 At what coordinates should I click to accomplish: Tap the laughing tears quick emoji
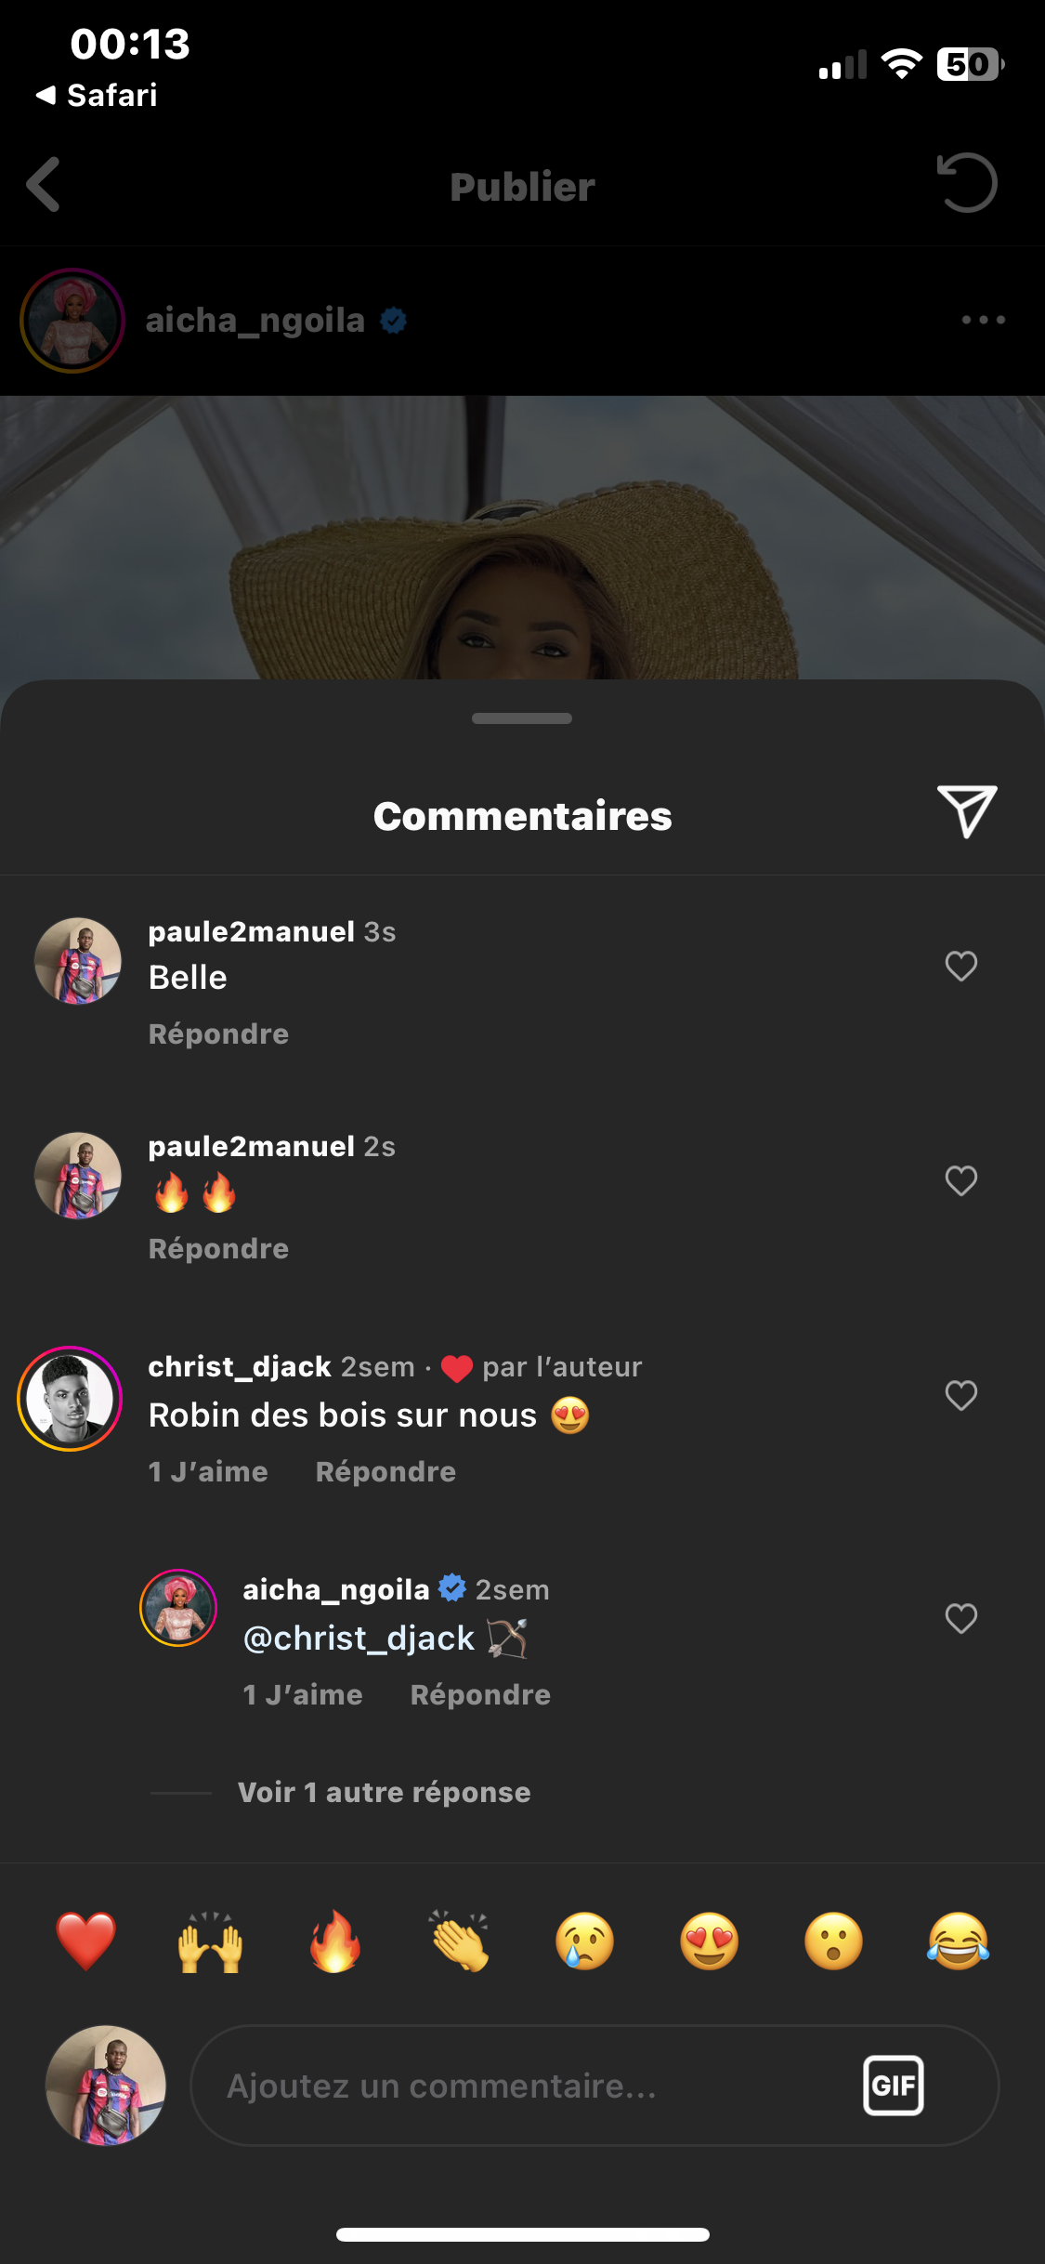958,1942
